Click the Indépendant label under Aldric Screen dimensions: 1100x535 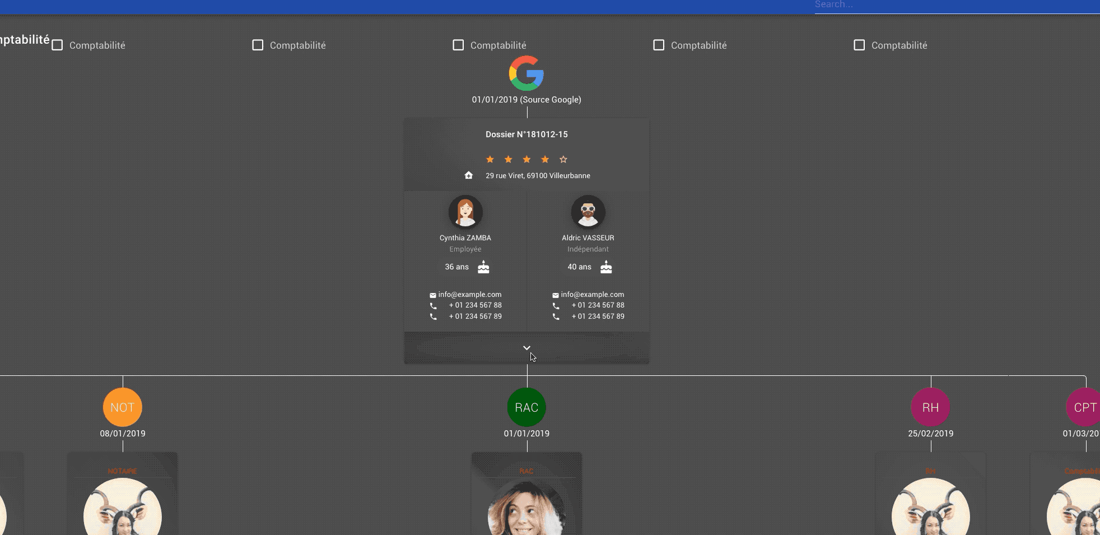(x=588, y=249)
